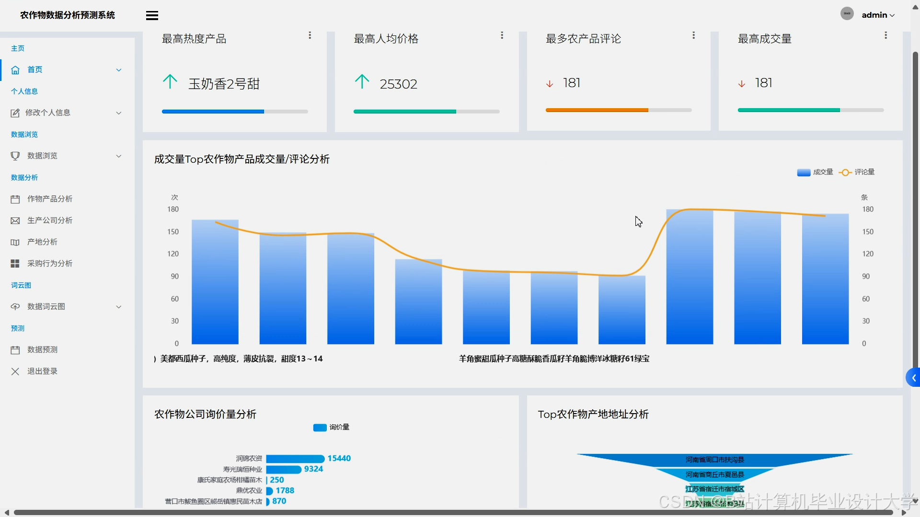This screenshot has height=517, width=920.
Task: Open the hamburger navigation menu
Action: [x=152, y=15]
